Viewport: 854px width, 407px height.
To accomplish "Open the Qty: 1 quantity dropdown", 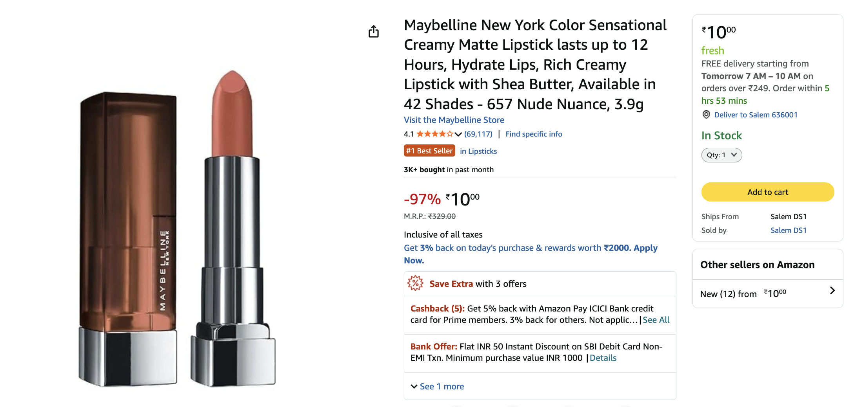I will (x=721, y=155).
